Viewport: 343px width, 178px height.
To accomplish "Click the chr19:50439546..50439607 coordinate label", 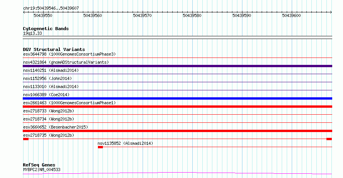I will [x=51, y=8].
